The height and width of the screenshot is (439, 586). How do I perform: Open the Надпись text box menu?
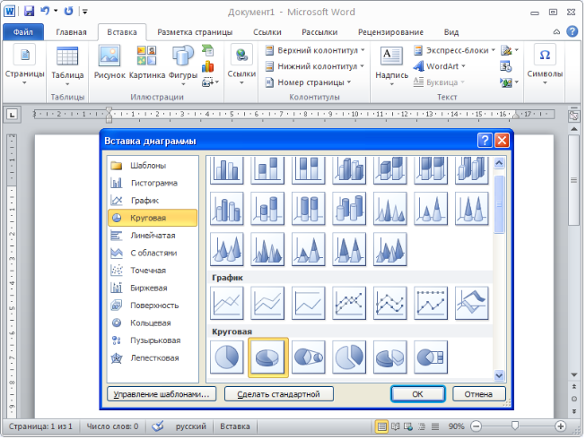(x=391, y=66)
